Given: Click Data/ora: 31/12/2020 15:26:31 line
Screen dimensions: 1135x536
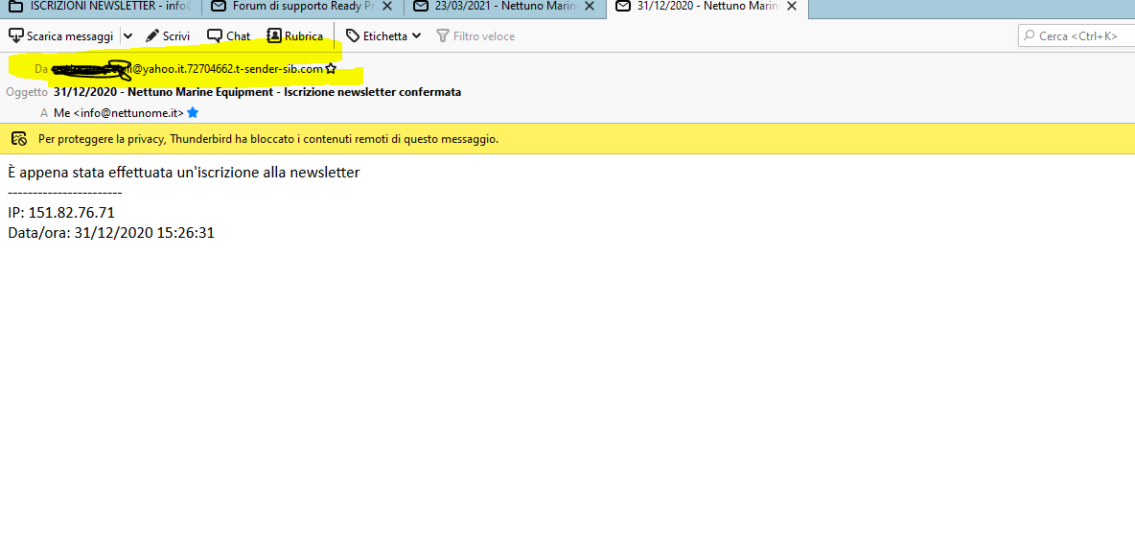Looking at the screenshot, I should pos(111,233).
